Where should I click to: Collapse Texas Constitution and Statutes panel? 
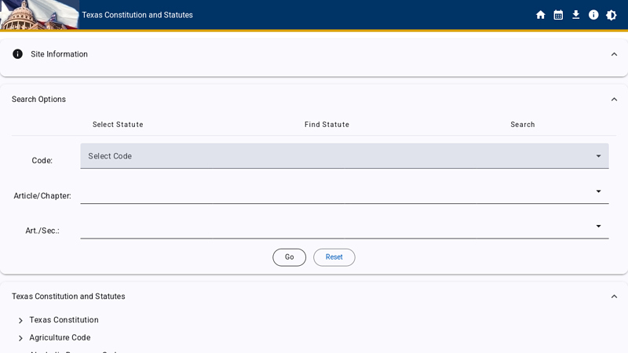(x=614, y=297)
